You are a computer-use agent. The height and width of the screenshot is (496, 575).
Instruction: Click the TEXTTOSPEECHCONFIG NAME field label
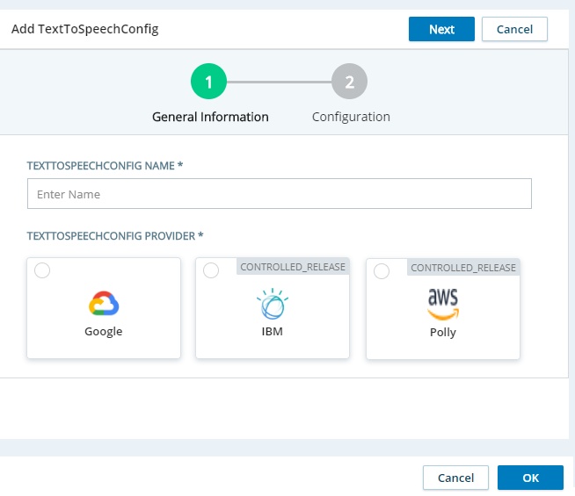[x=105, y=165]
